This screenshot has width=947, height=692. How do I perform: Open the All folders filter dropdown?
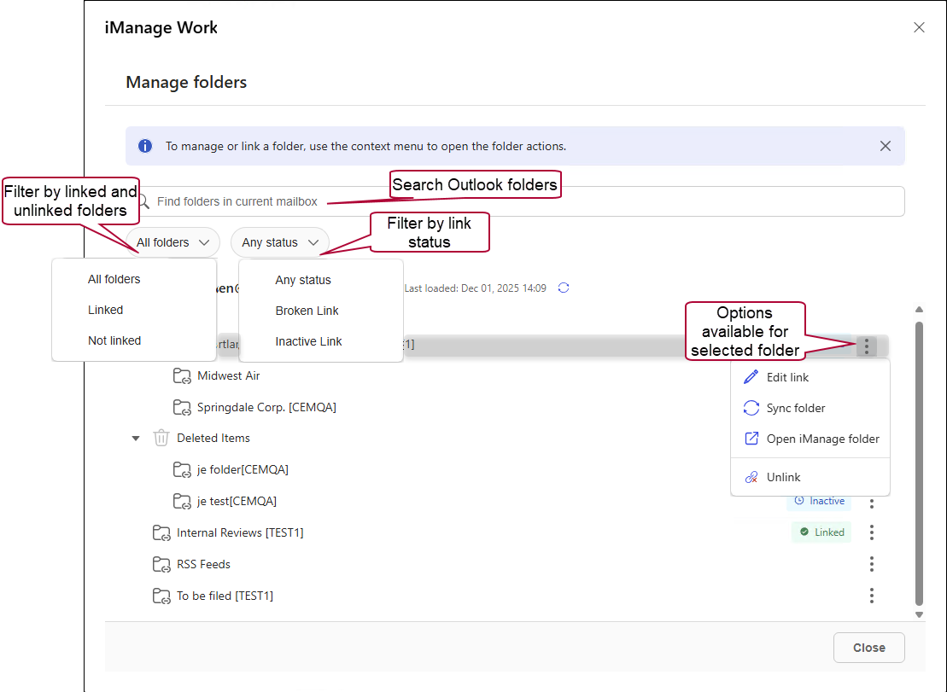[x=172, y=242]
